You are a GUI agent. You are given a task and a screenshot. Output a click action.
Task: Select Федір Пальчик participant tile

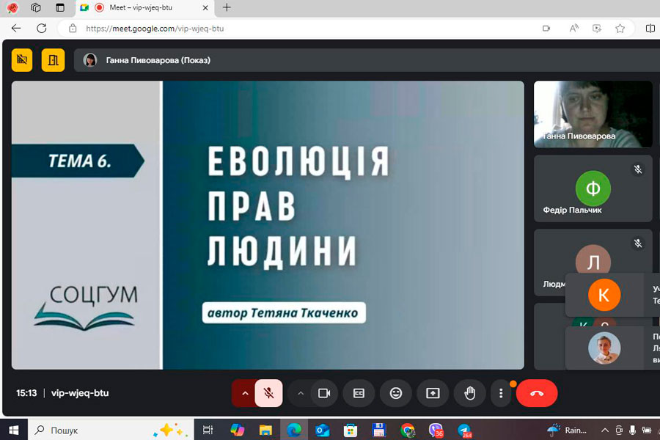pos(593,188)
